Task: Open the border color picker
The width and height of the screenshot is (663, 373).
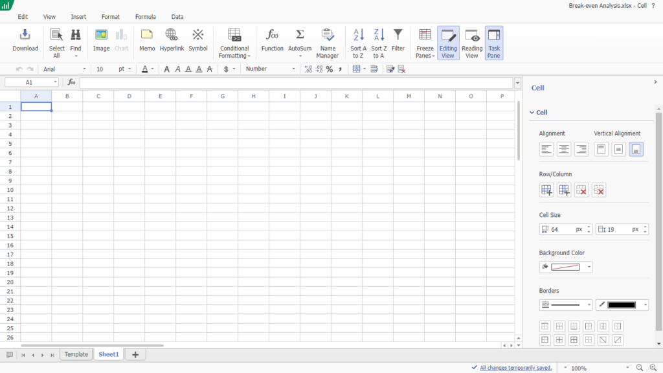Action: [622, 305]
